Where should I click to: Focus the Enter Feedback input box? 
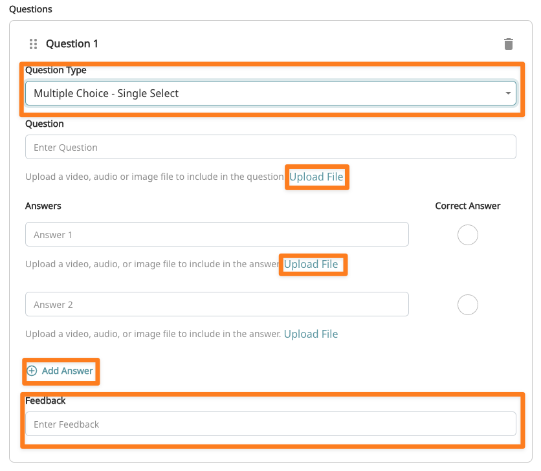pos(270,424)
